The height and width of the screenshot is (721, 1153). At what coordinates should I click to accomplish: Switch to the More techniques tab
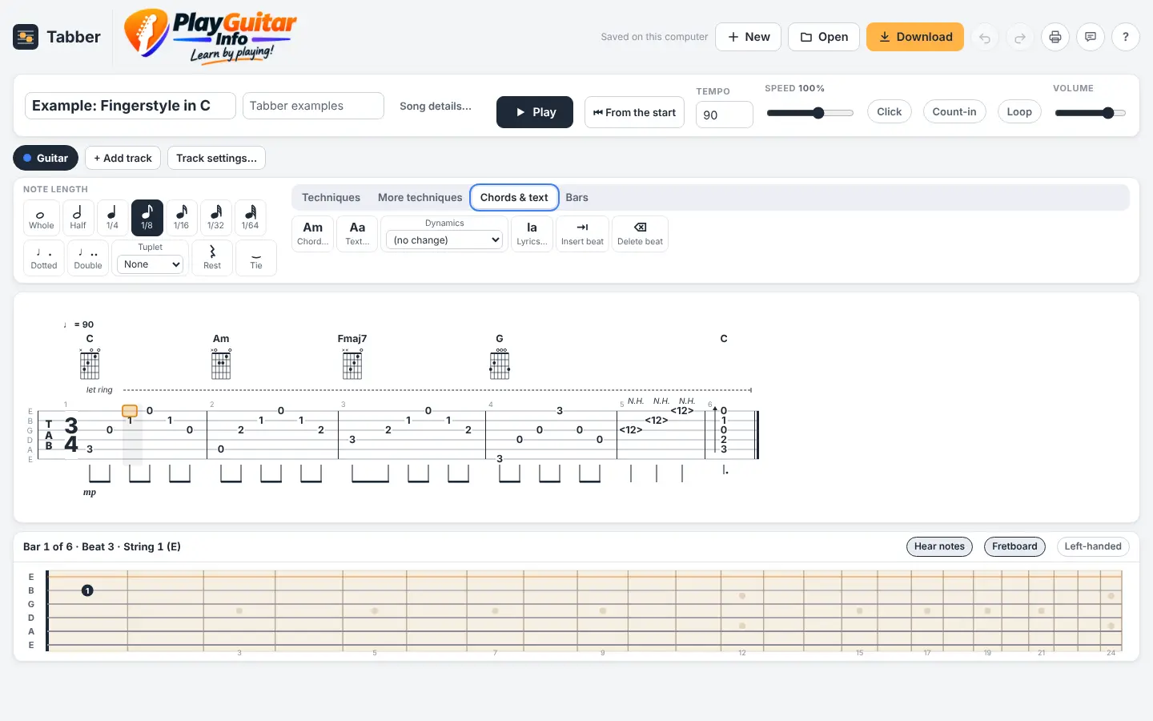(420, 197)
